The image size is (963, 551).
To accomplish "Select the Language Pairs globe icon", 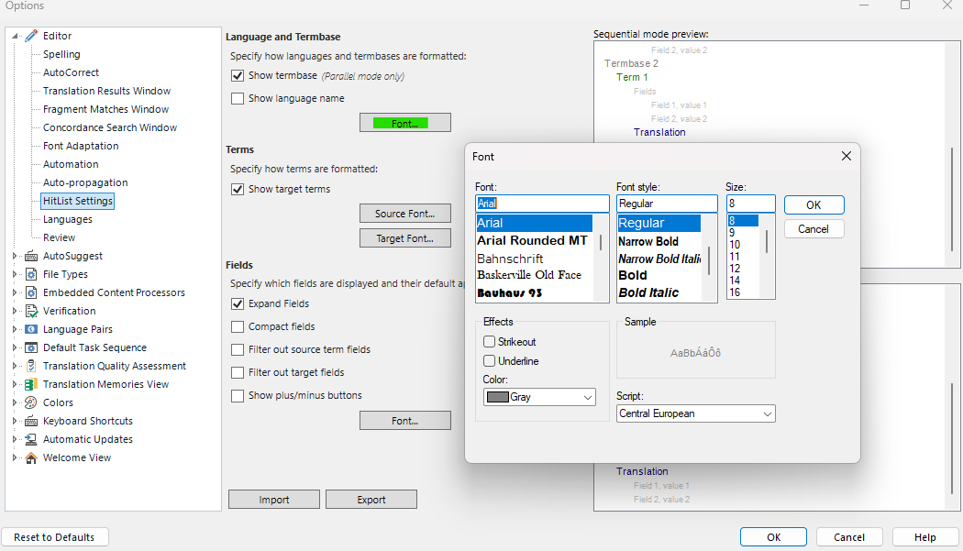I will (30, 328).
